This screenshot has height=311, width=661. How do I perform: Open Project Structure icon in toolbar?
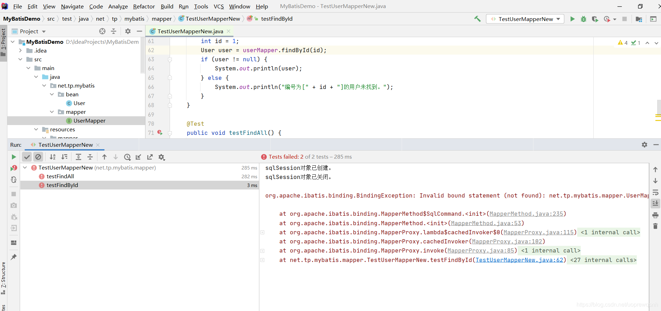click(639, 19)
